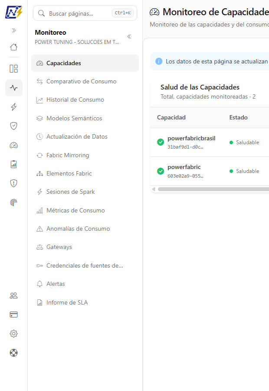Click capacity ID 603e02a9-055…
Viewport: 269px width, 391px height.
tap(185, 176)
